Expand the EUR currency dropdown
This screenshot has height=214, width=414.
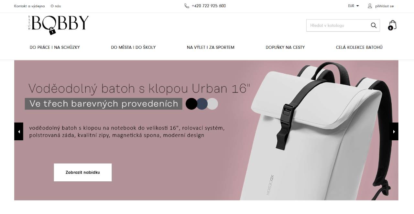pyautogui.click(x=354, y=6)
